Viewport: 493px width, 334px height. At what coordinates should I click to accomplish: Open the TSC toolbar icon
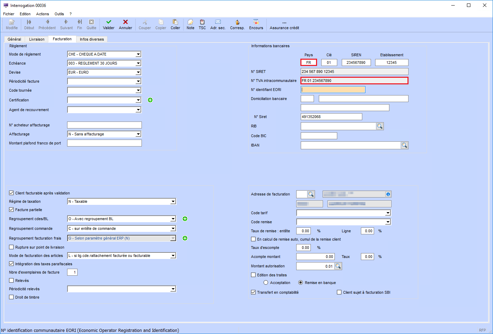[x=202, y=24]
